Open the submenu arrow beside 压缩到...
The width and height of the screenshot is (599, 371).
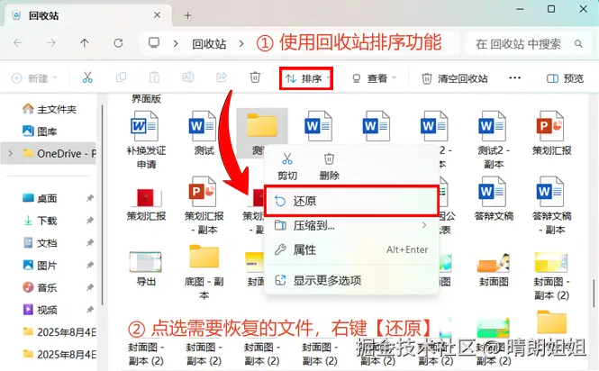coord(424,225)
